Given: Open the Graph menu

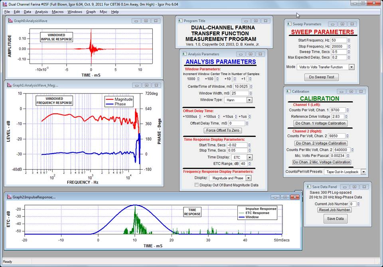Looking at the screenshot, I should tap(91, 12).
